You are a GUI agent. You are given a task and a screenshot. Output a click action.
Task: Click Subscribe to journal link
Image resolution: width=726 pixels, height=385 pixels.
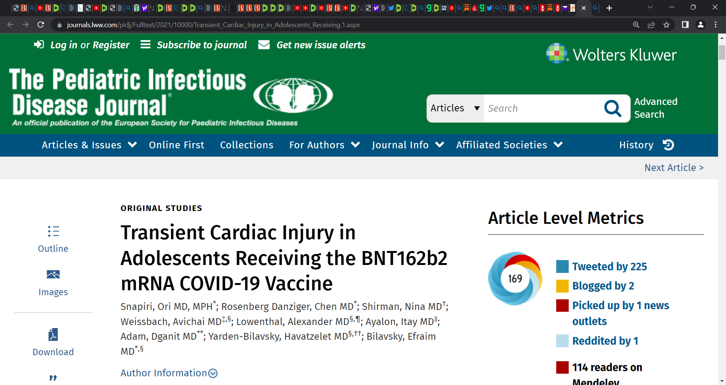click(x=202, y=45)
